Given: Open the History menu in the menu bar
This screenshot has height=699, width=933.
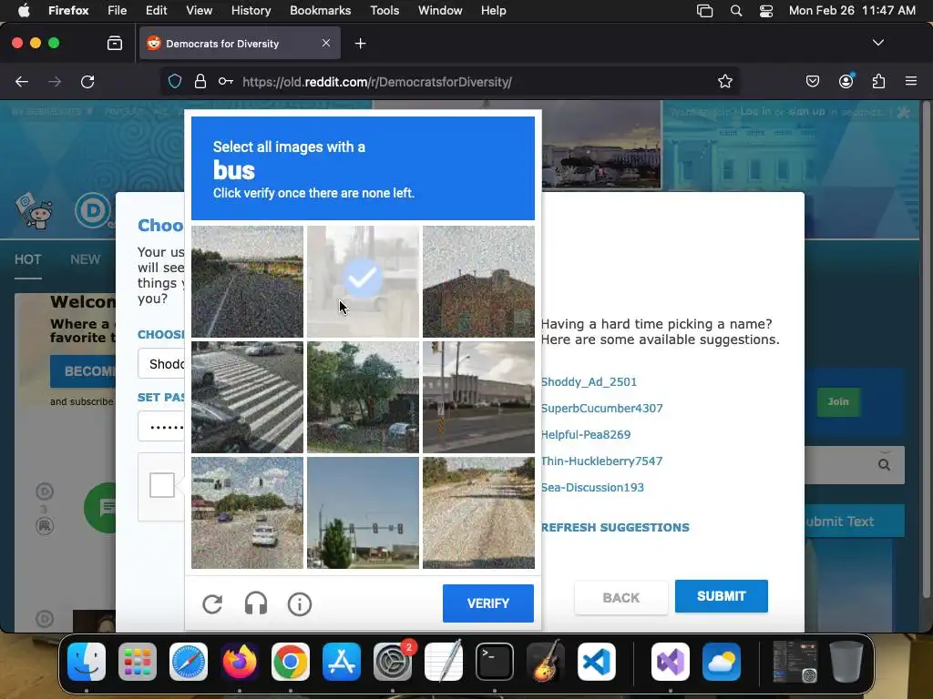Looking at the screenshot, I should click(x=251, y=11).
